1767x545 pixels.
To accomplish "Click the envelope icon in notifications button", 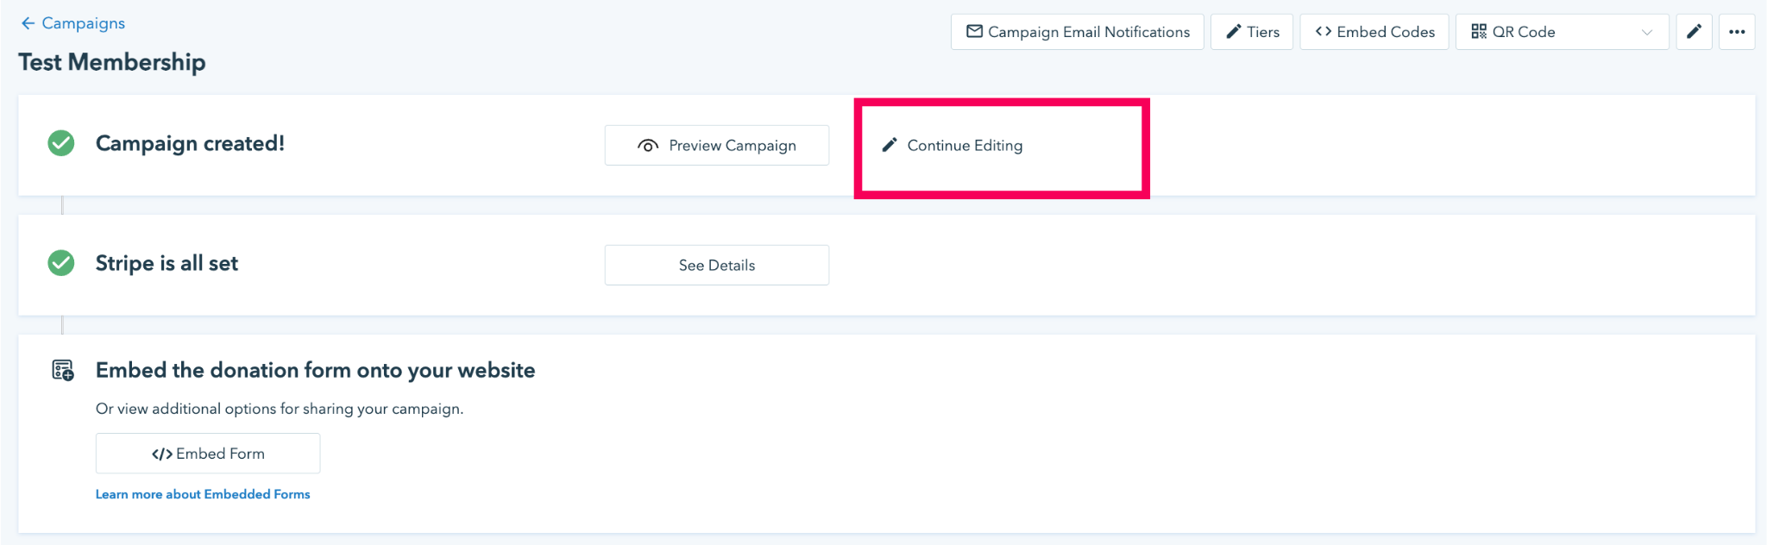I will click(x=974, y=32).
